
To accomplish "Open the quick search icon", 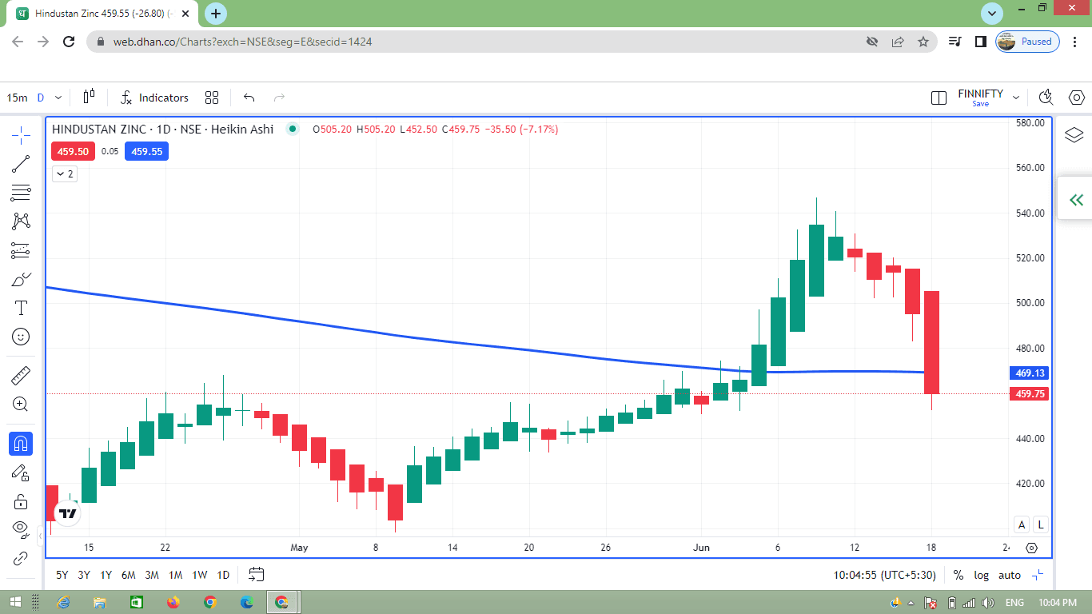I will (x=1046, y=98).
